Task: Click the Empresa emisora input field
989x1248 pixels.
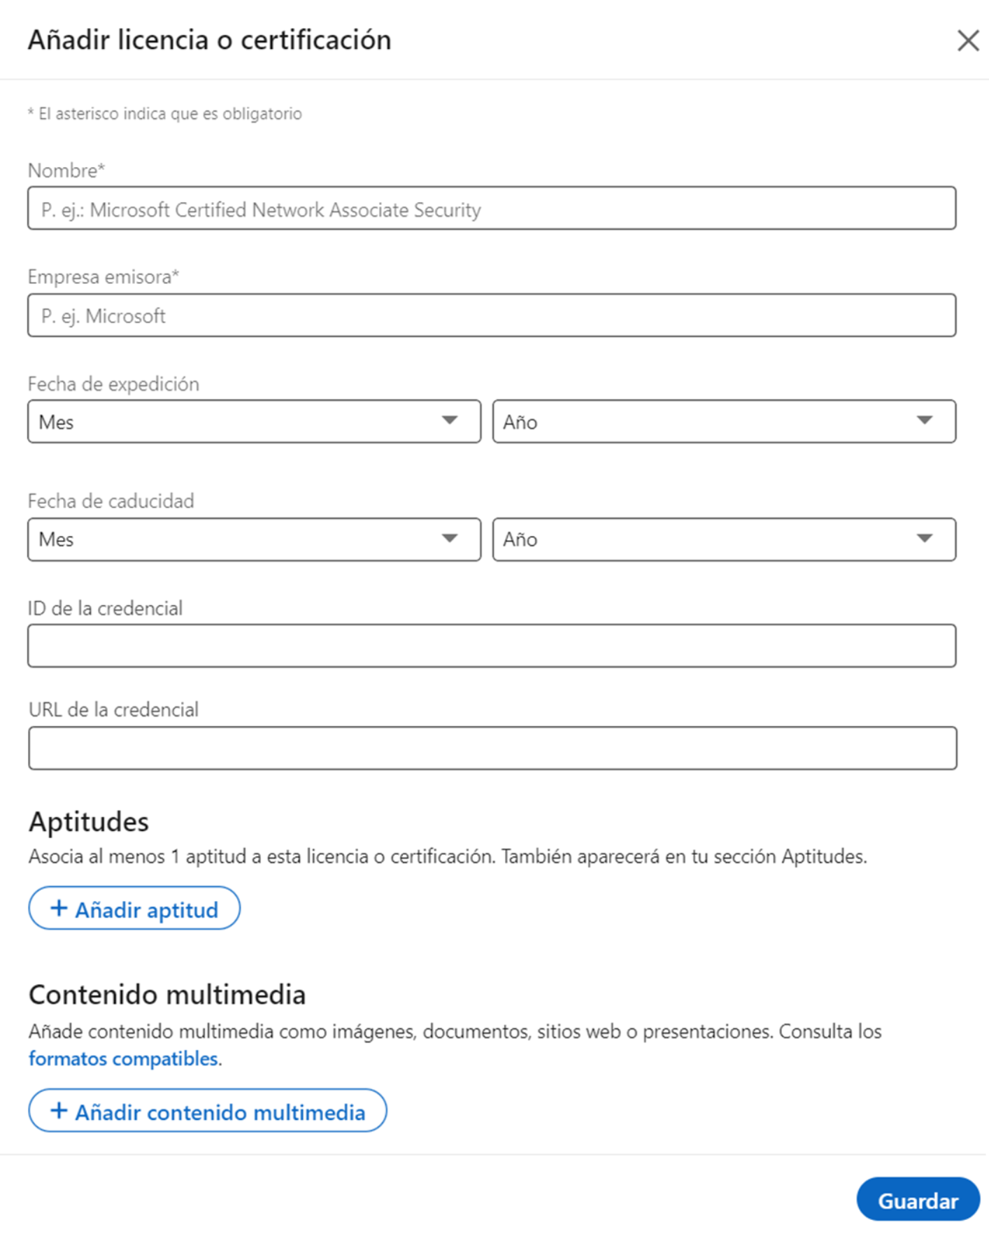Action: pyautogui.click(x=492, y=315)
